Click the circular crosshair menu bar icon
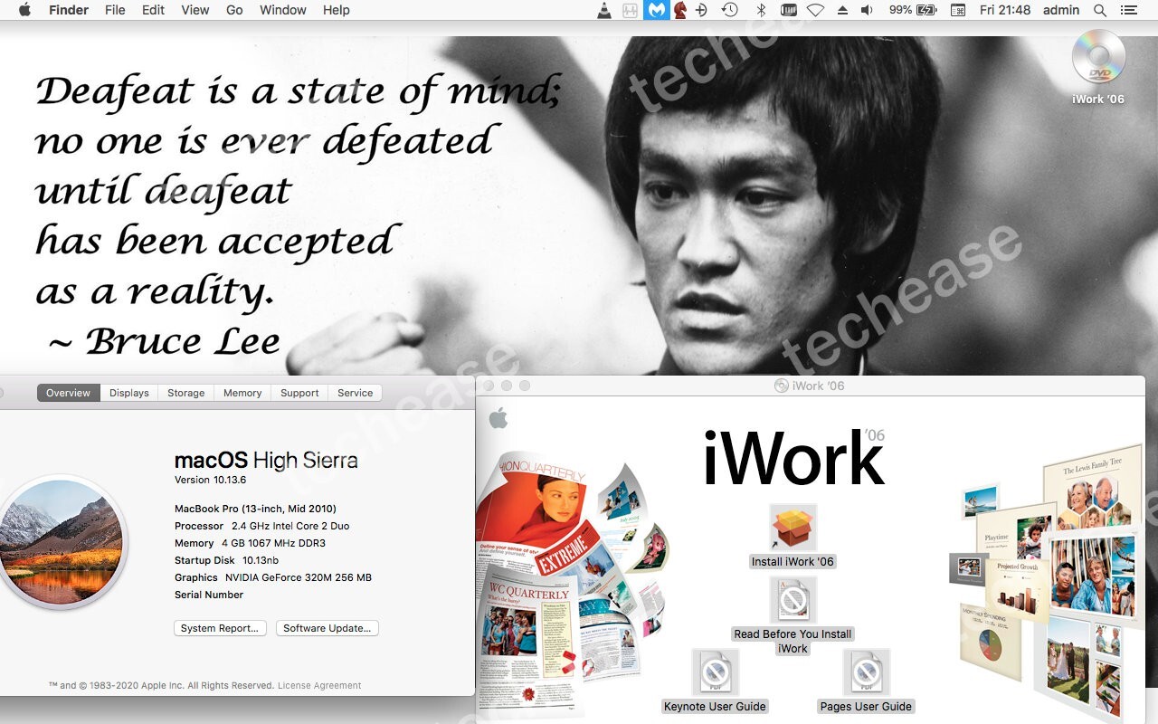This screenshot has width=1158, height=724. [702, 10]
